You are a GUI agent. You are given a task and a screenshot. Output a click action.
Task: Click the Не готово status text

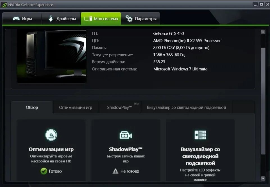tap(130, 171)
